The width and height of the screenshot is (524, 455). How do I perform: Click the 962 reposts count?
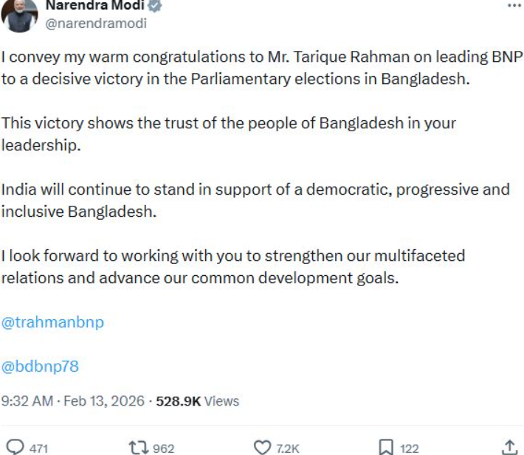[x=163, y=448]
